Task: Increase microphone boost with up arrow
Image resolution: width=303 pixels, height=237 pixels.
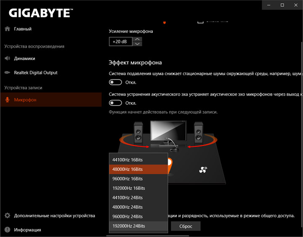Action: (x=137, y=39)
